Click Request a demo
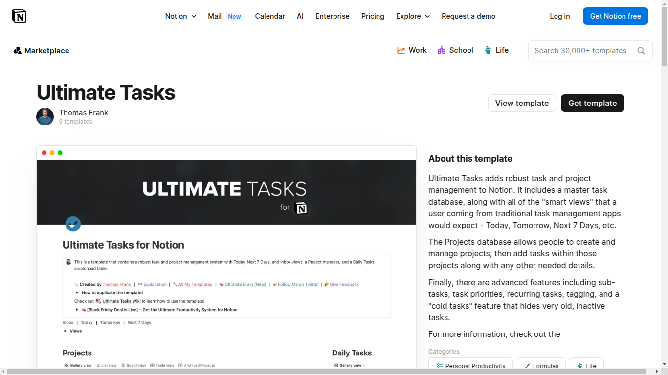The height and width of the screenshot is (375, 668). click(x=468, y=16)
